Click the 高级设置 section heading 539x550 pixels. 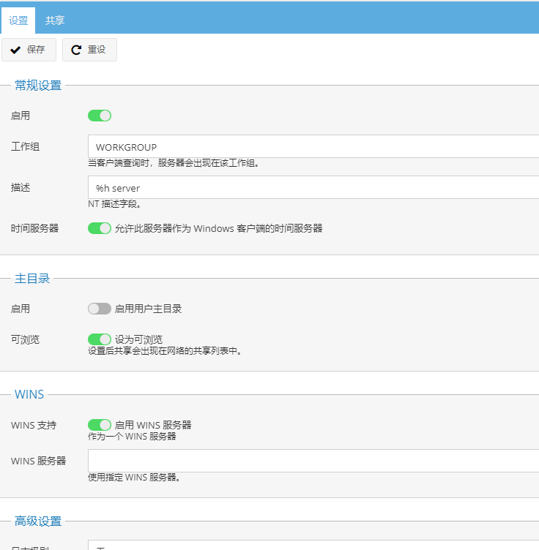[x=38, y=521]
